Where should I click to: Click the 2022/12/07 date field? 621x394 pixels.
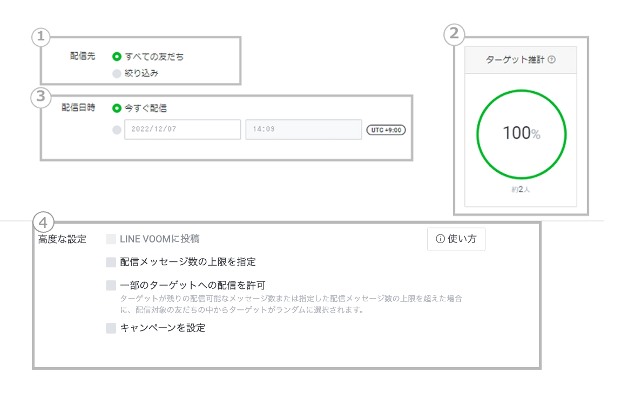182,130
